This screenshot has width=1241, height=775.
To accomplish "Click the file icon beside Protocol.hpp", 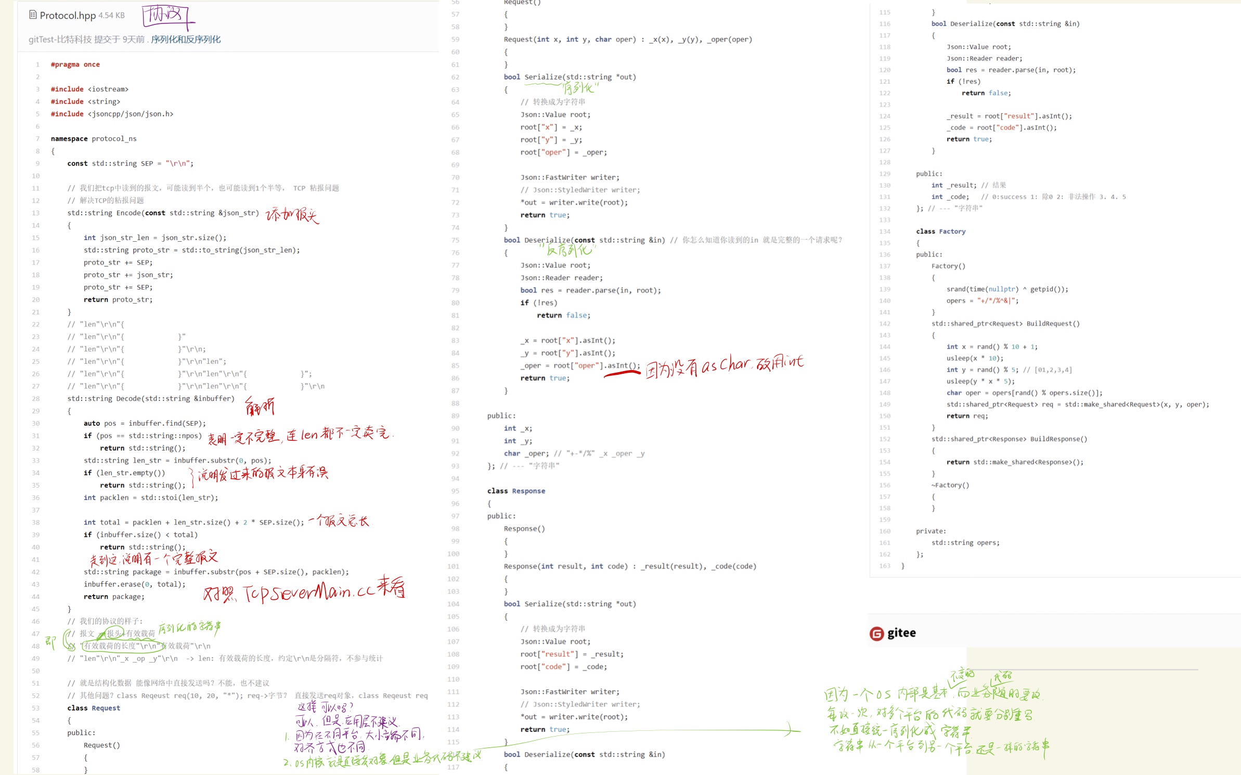I will 33,15.
